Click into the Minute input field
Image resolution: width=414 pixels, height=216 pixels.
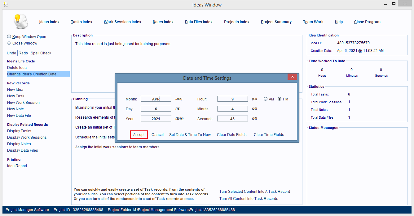point(232,109)
